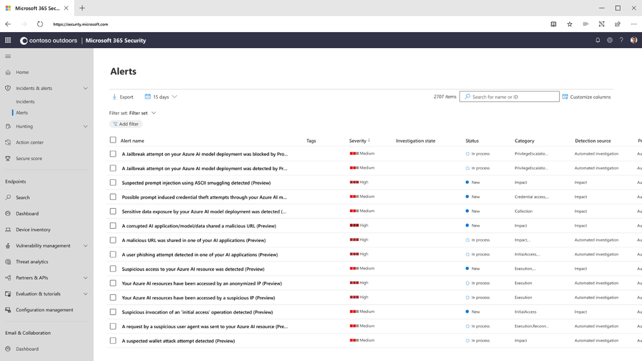642x361 pixels.
Task: Open Secure score nav item
Action: [x=29, y=159]
